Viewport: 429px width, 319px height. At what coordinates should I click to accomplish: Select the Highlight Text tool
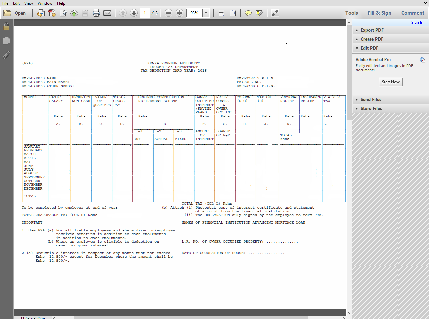tap(259, 13)
